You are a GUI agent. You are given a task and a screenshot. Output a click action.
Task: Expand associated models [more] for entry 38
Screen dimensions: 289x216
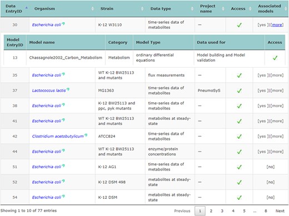point(277,106)
